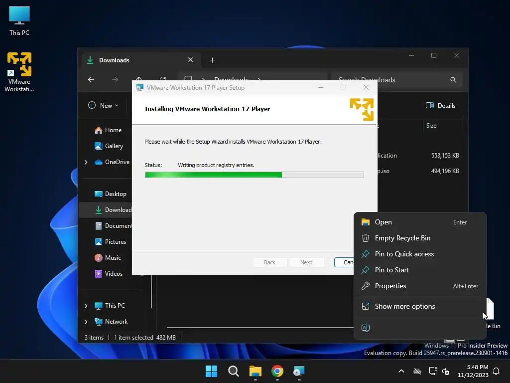Expand This PC tree node
Screen dimensions: 510x383
coord(86,306)
